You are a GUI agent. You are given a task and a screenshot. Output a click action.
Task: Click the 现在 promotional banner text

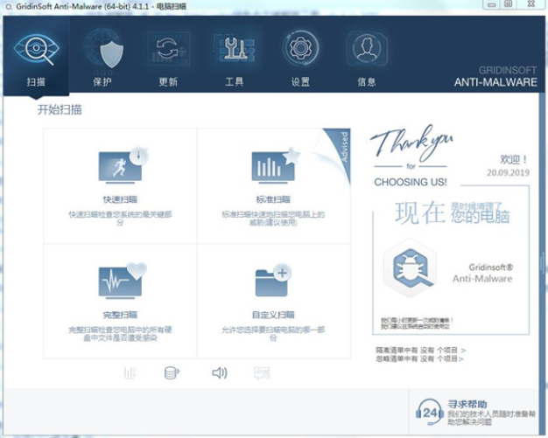419,212
